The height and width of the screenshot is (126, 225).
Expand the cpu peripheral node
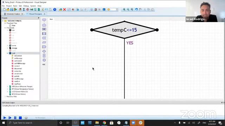[8, 30]
